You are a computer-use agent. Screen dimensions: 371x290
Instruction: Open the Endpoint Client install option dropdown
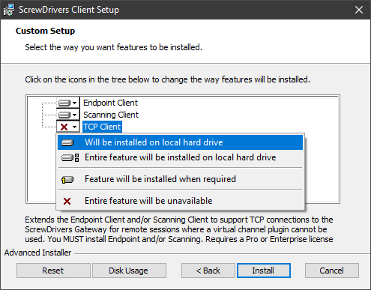[68, 103]
